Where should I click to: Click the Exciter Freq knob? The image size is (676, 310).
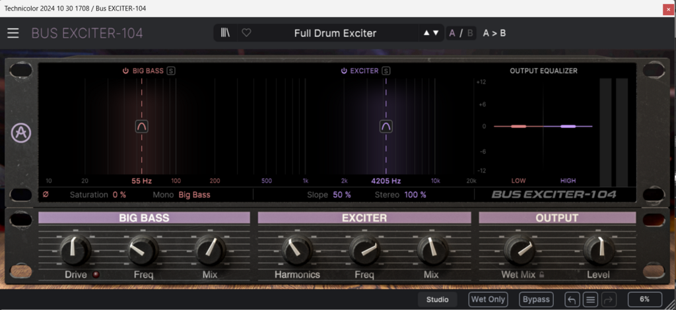pyautogui.click(x=364, y=250)
